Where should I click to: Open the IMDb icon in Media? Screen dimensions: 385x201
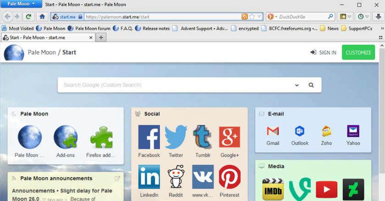point(273,190)
